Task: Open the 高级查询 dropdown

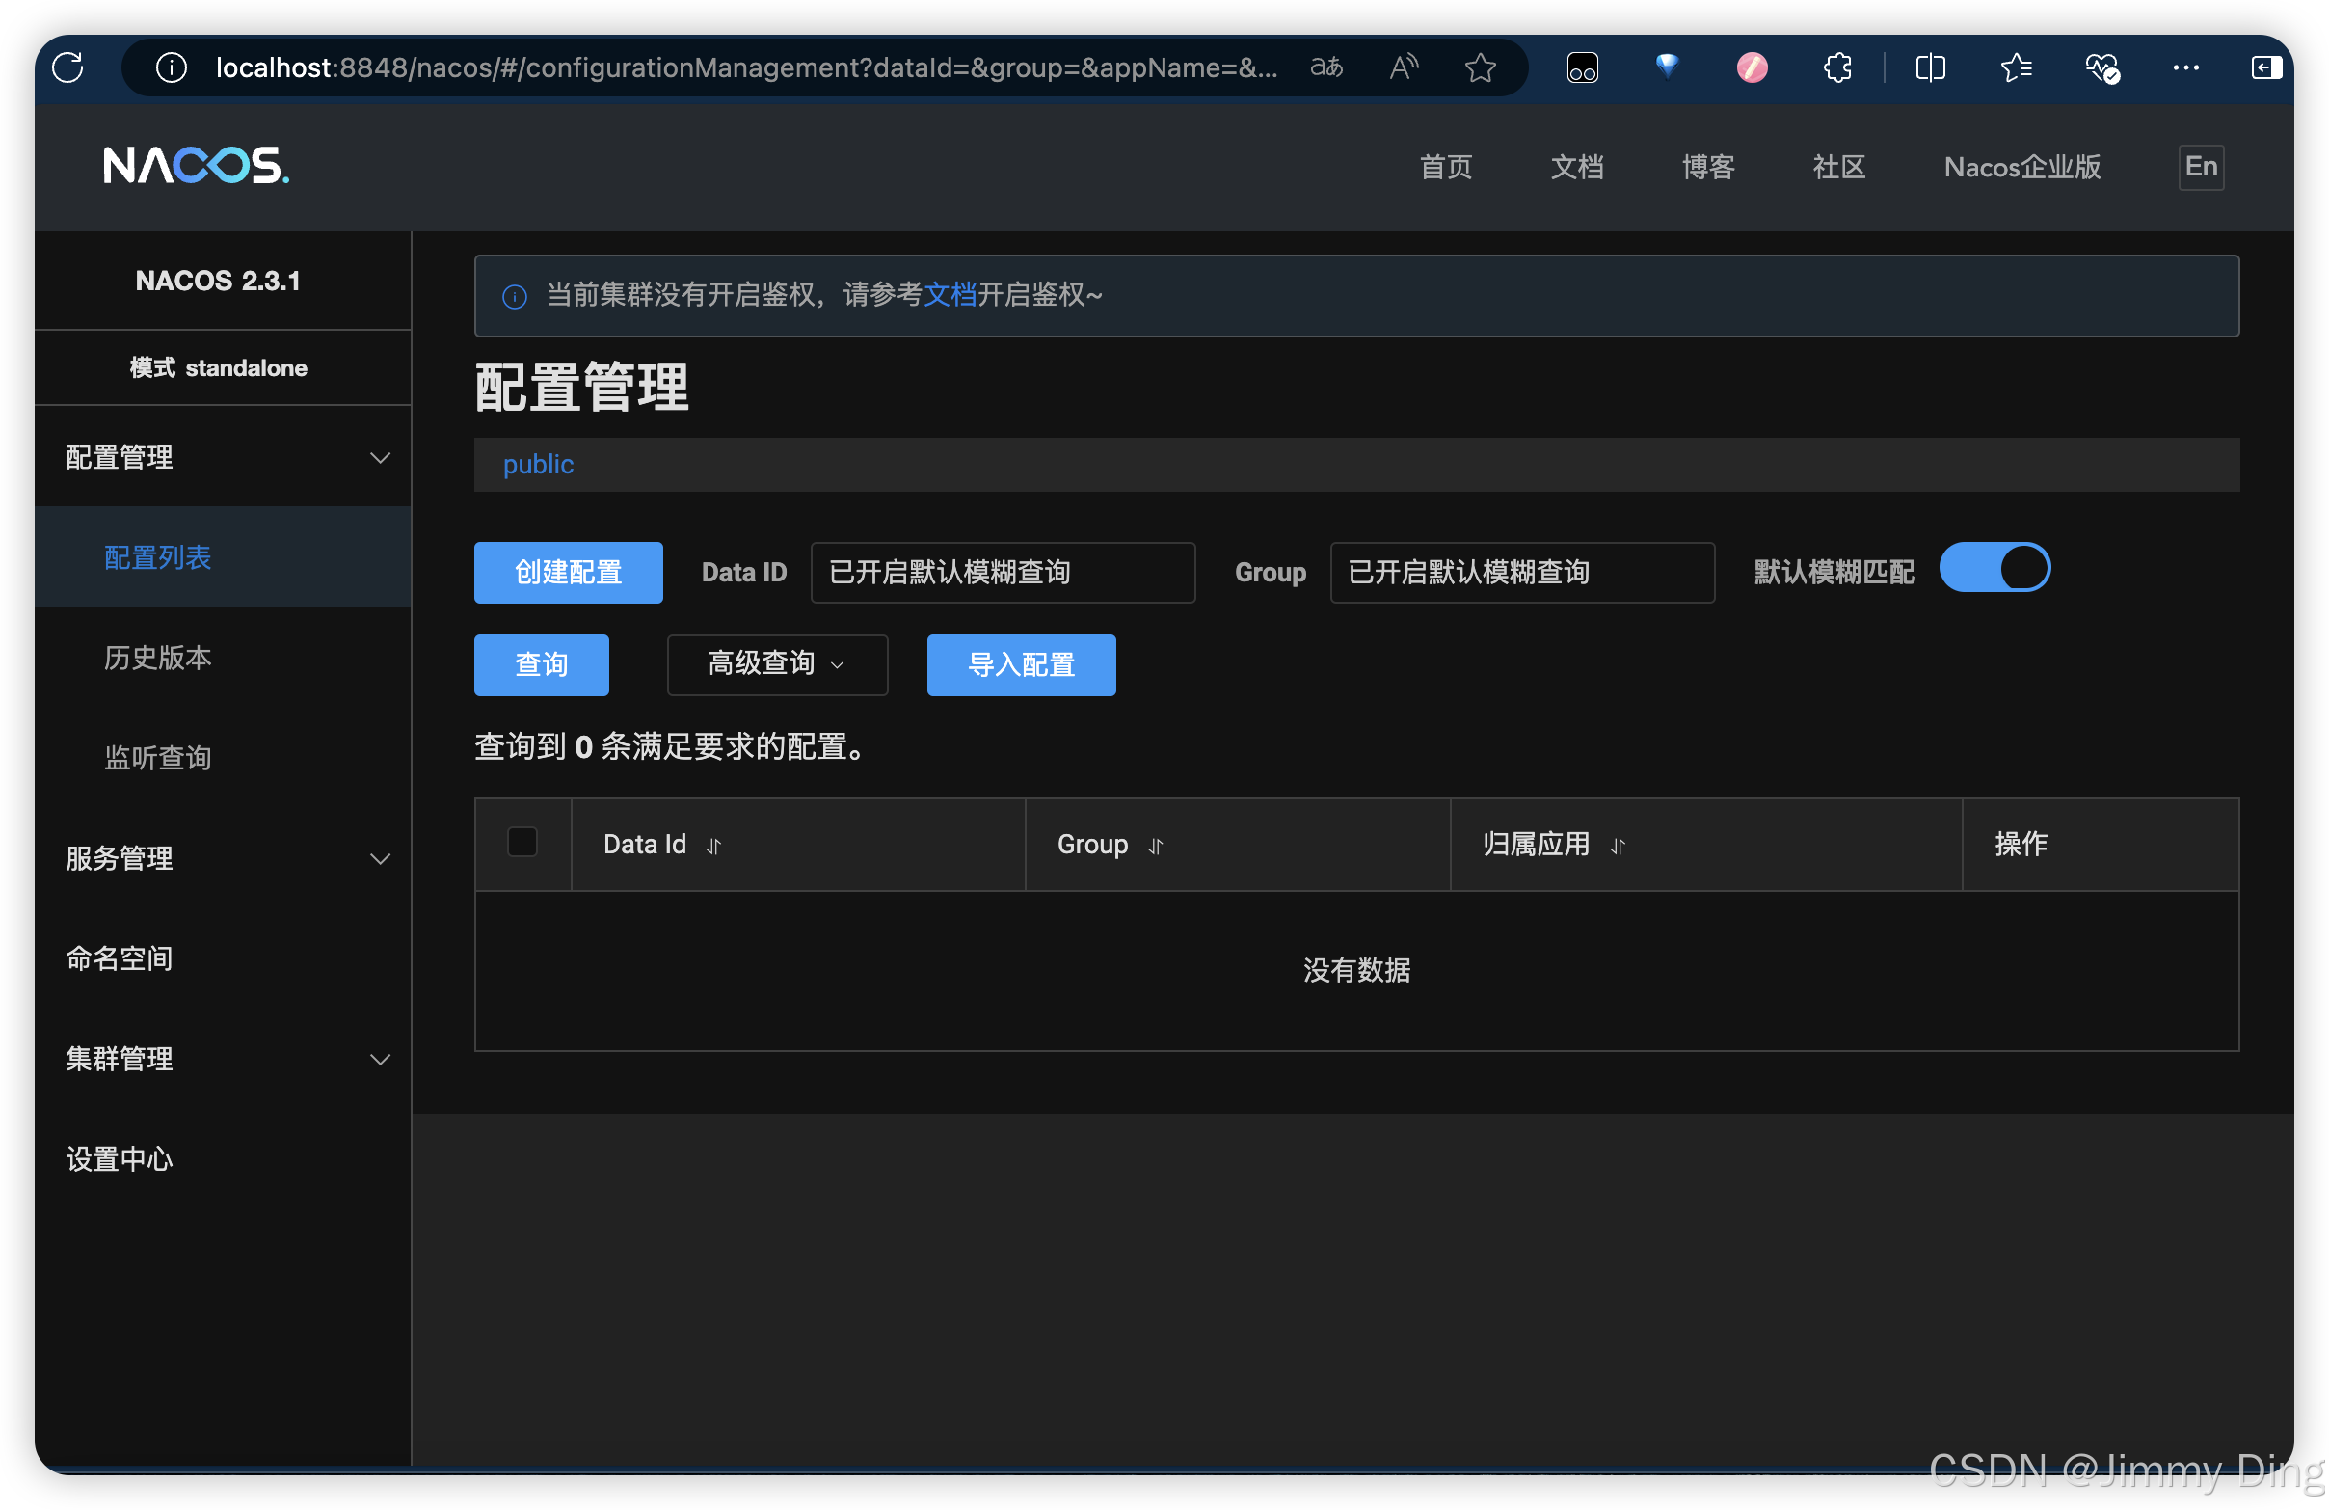Action: (778, 665)
